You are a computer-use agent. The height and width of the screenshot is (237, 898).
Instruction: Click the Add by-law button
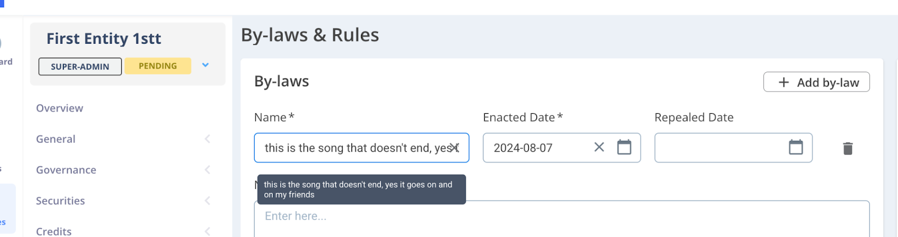(816, 82)
